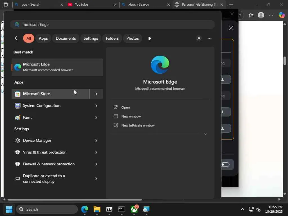Toggle the switch in the dark dialog

pyautogui.click(x=225, y=165)
